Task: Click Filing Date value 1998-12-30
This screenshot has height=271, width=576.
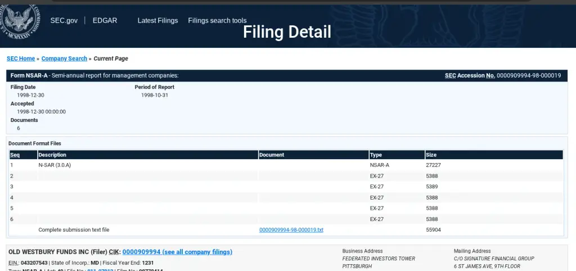Action: coord(30,95)
